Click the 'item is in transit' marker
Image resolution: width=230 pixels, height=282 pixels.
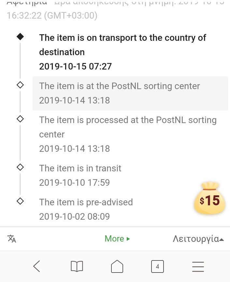click(20, 167)
